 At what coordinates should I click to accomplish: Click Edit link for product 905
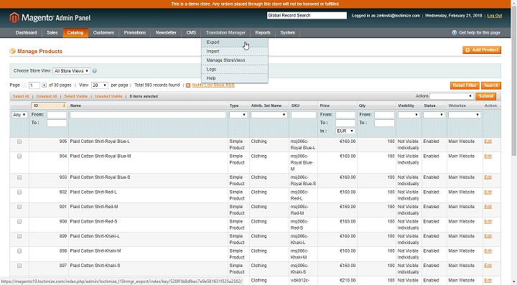click(488, 141)
